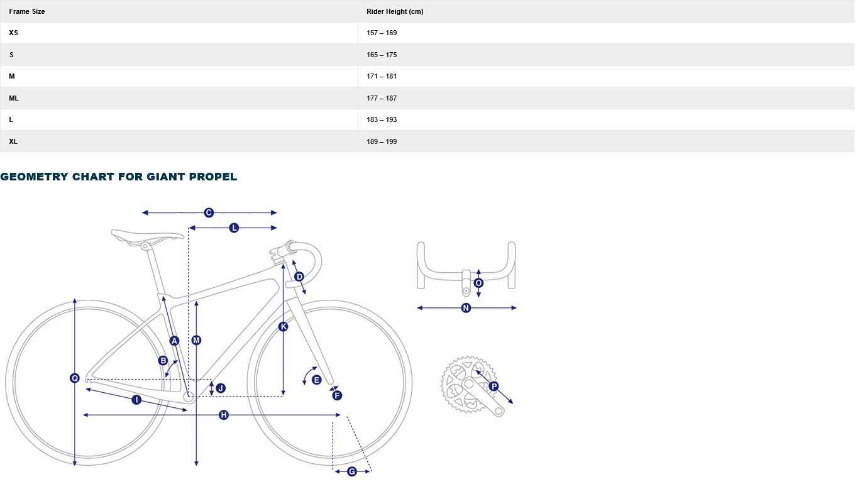This screenshot has height=489, width=855.
Task: Click the circled L reach marker
Action: [234, 228]
